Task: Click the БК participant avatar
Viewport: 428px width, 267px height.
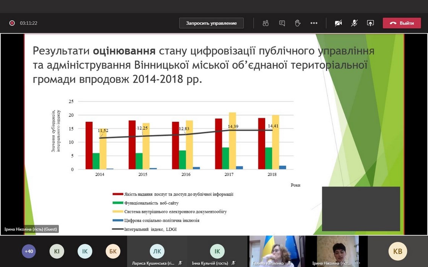Action: click(113, 251)
